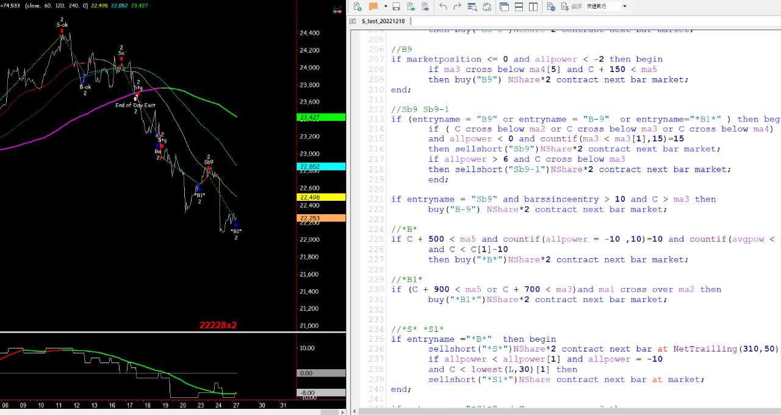Click the orange open folder icon
Viewport: 781px width, 415px height.
tap(373, 7)
